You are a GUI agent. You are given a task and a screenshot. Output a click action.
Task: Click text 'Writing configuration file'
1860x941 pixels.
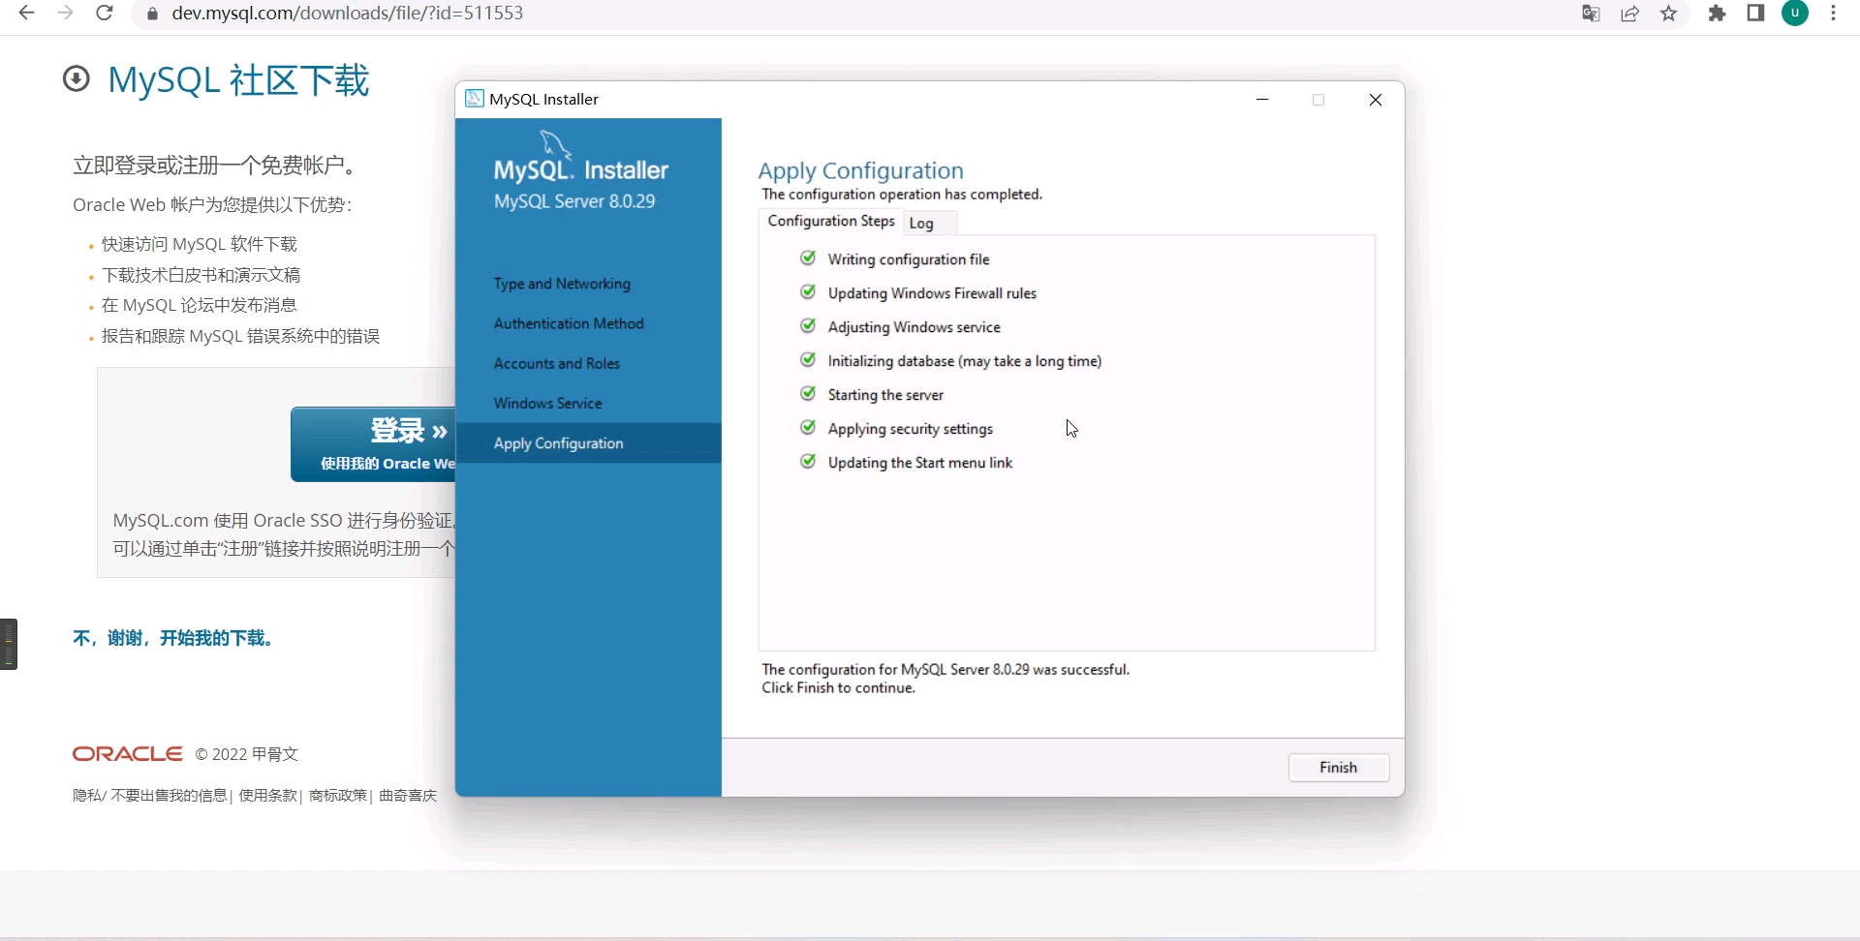point(909,259)
